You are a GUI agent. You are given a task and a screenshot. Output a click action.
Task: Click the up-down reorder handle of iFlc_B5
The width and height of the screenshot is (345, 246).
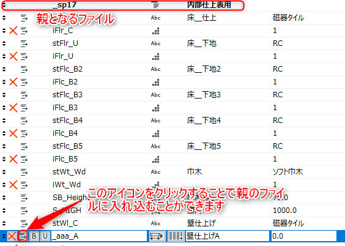(4, 159)
